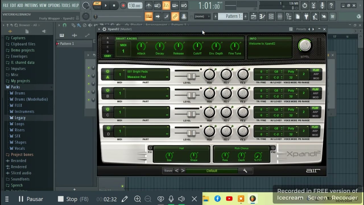Image resolution: width=364 pixels, height=205 pixels.
Task: Open Drums (ModeAudio) folder in browser
Action: pos(31,99)
